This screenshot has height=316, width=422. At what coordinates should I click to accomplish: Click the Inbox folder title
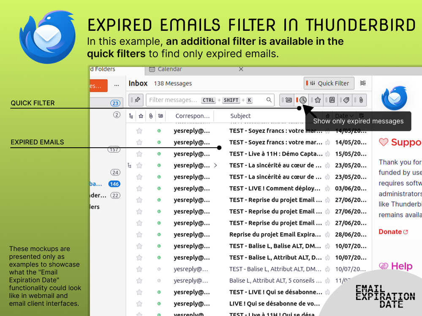point(138,83)
